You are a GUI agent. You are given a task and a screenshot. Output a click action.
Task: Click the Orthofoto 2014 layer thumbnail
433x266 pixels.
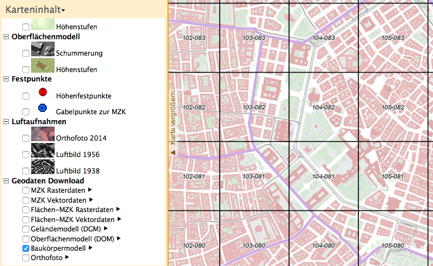[42, 134]
